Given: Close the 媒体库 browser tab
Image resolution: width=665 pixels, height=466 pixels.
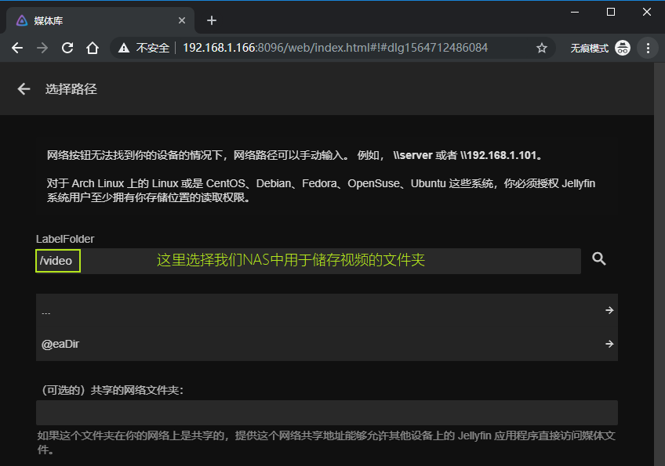Looking at the screenshot, I should 182,20.
